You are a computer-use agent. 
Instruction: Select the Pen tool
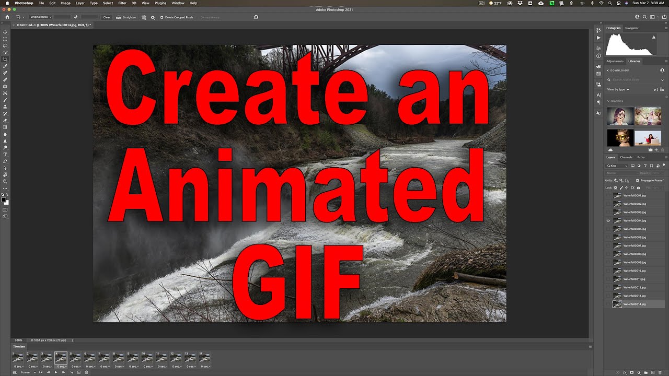click(x=5, y=161)
